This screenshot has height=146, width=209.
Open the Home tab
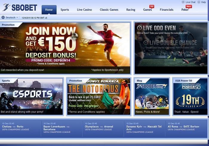(x=49, y=10)
